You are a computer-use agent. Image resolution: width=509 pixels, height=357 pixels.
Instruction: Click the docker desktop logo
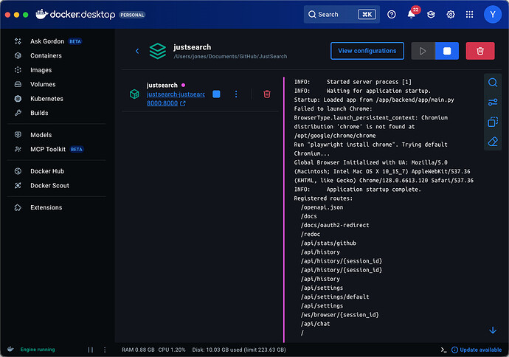click(x=75, y=14)
